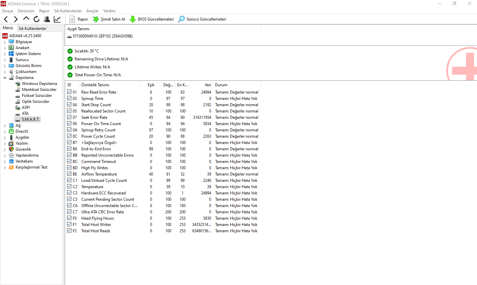The width and height of the screenshot is (477, 285).
Task: Refresh the page with the reload icon
Action: (37, 19)
